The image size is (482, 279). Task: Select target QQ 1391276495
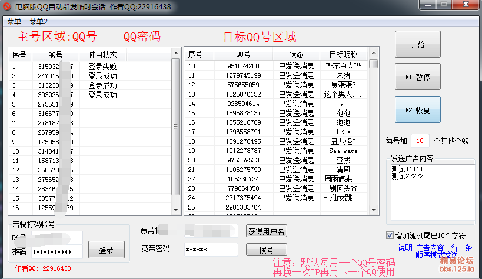pyautogui.click(x=243, y=141)
